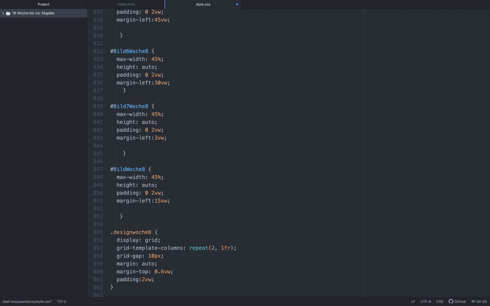Click margin-left:30vw declaration
The width and height of the screenshot is (490, 306).
(x=143, y=83)
